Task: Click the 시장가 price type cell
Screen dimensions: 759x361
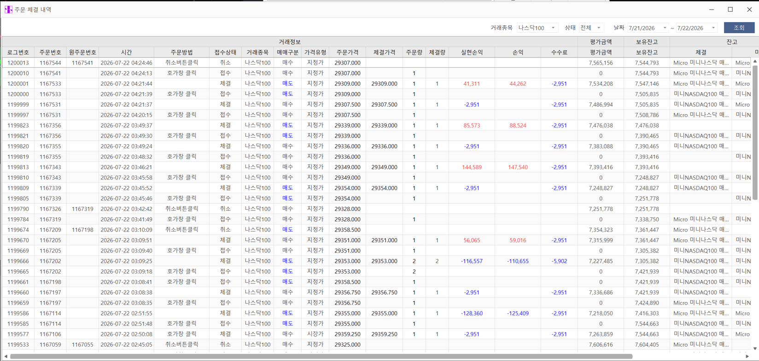Action: (x=315, y=334)
